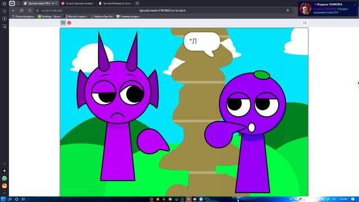Open Стикмен на двоих bookmark
The height and width of the screenshot is (202, 359).
(128, 16)
